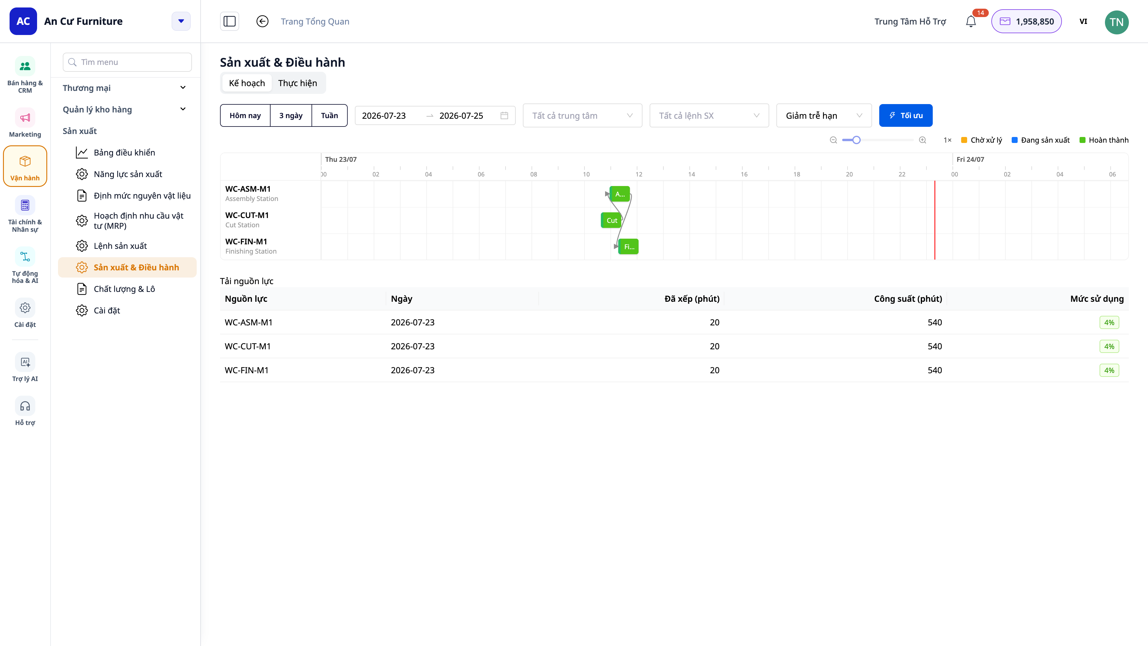Select the Finishing task bar in Gantt

(x=628, y=246)
